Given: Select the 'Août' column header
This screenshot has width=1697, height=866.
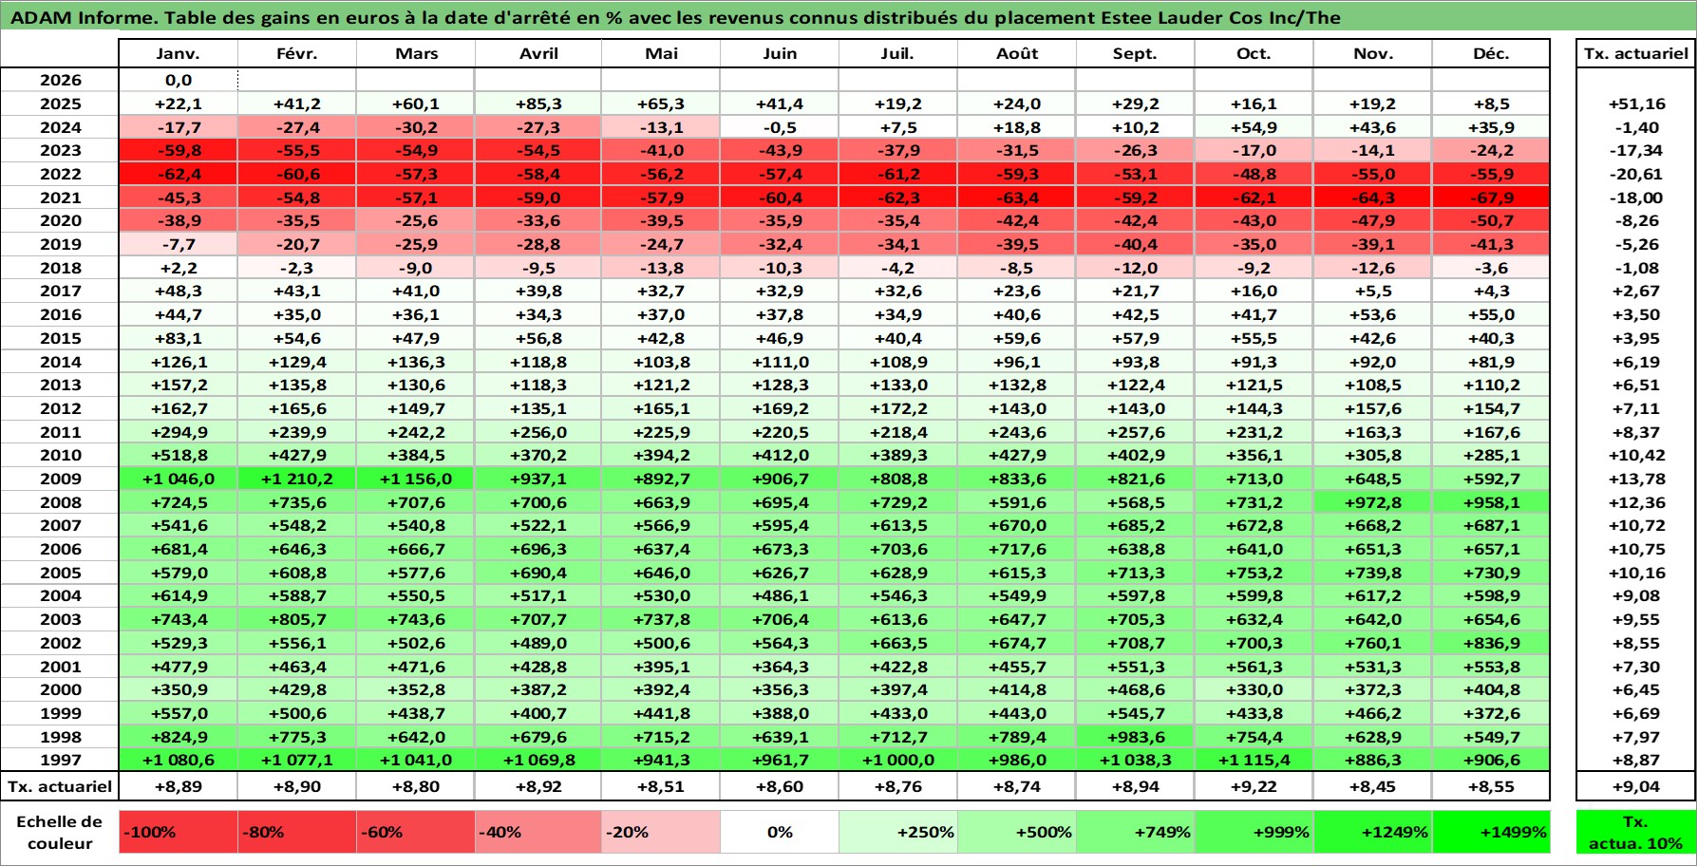Looking at the screenshot, I should coord(1017,53).
